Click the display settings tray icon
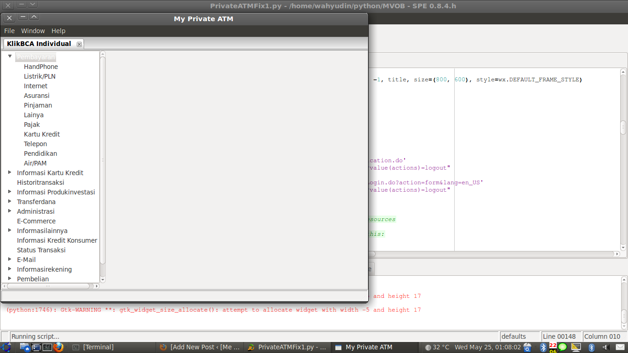This screenshot has width=628, height=353. pyautogui.click(x=576, y=347)
